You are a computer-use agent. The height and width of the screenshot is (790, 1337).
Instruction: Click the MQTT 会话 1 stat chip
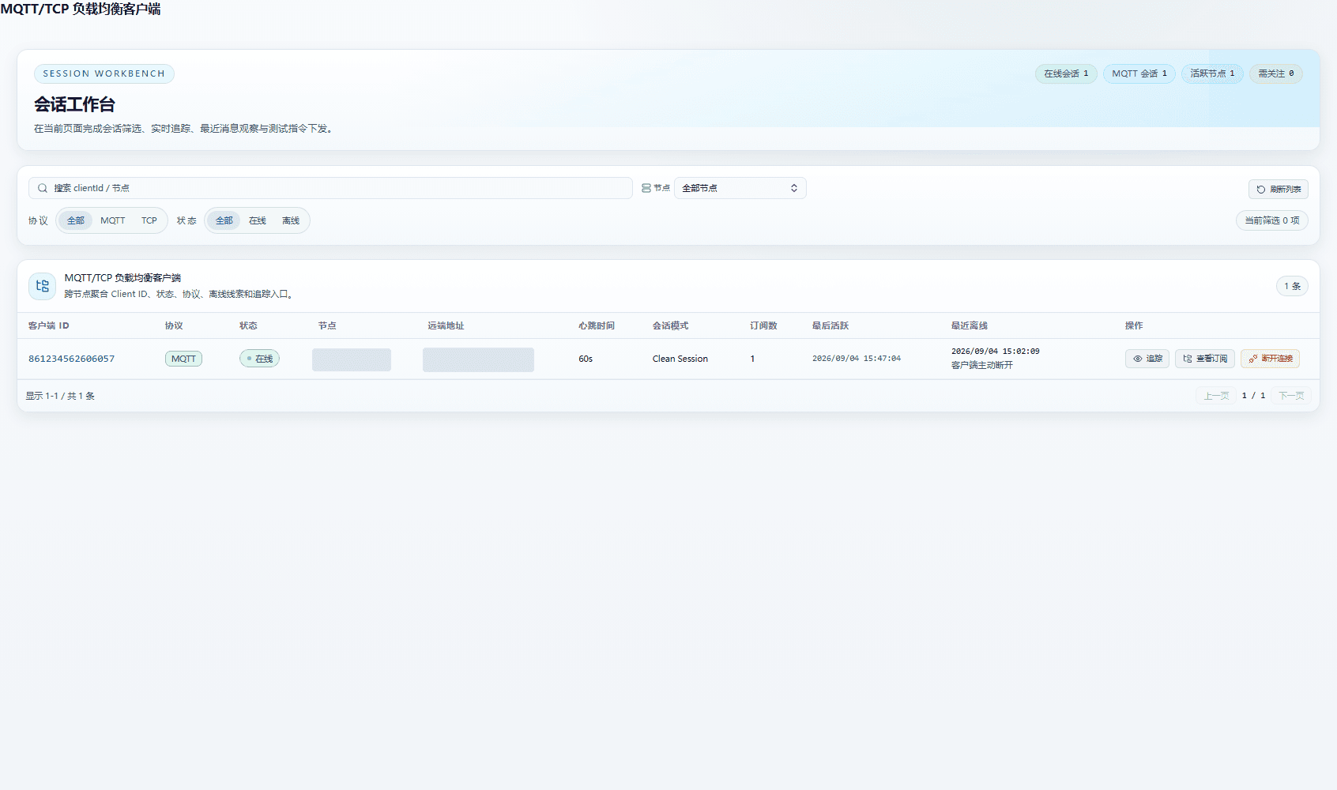pyautogui.click(x=1139, y=73)
